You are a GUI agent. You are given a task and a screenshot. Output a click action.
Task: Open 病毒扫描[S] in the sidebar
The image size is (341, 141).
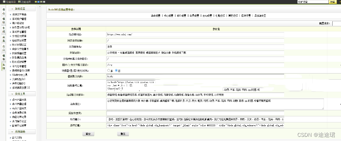19,83
